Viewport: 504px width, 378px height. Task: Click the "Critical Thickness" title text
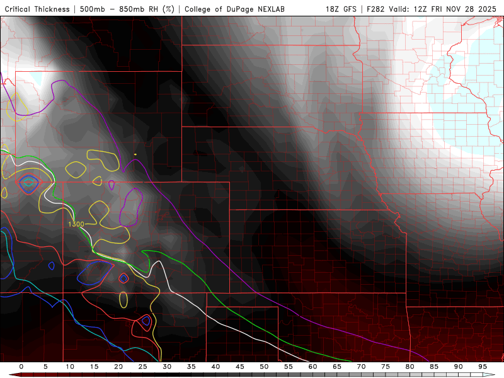[37, 9]
